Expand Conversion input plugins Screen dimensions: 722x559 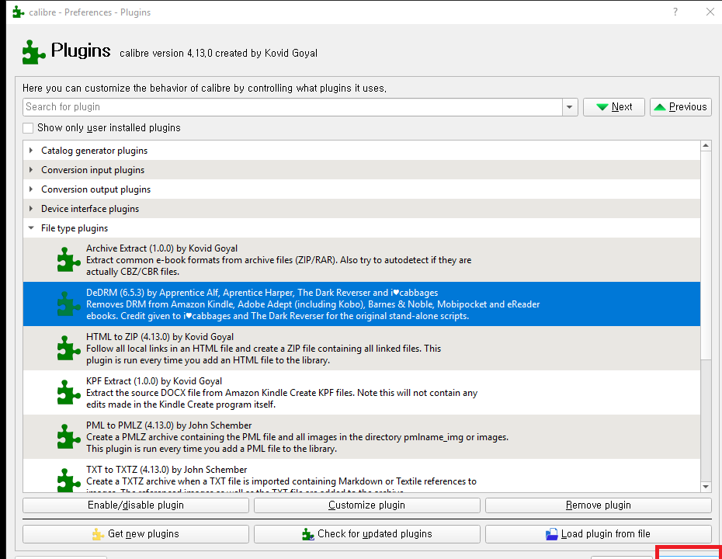tap(31, 169)
